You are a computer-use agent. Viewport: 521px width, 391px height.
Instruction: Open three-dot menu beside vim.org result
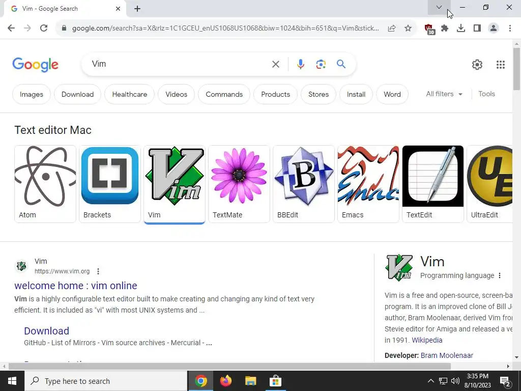(x=98, y=271)
